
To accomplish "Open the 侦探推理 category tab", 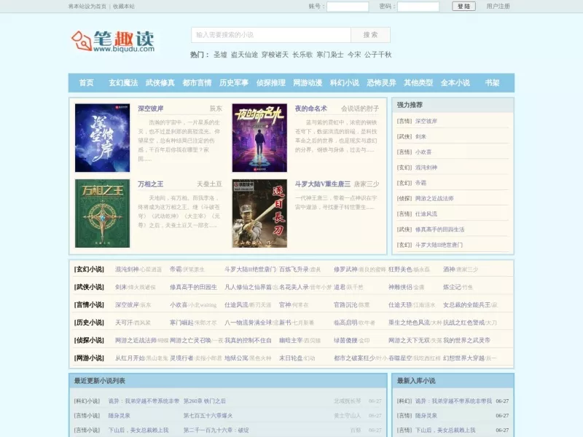I will click(x=270, y=83).
